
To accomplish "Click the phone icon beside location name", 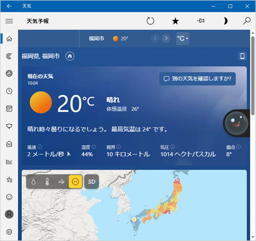I will [242, 56].
